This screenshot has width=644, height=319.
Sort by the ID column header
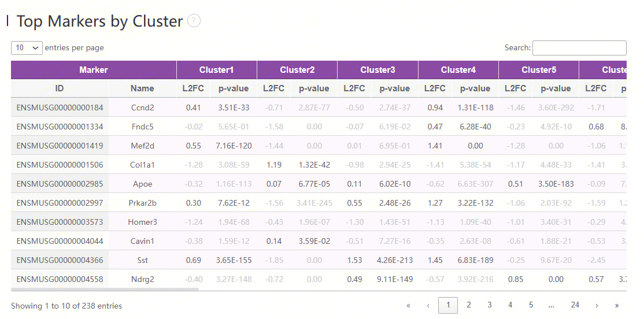tap(60, 88)
